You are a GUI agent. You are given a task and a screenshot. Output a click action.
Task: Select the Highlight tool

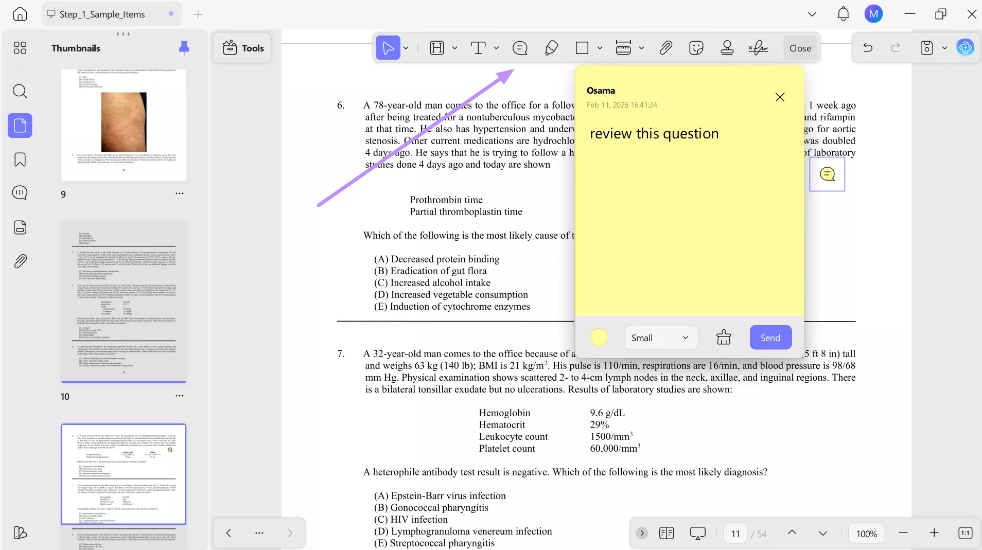[437, 48]
